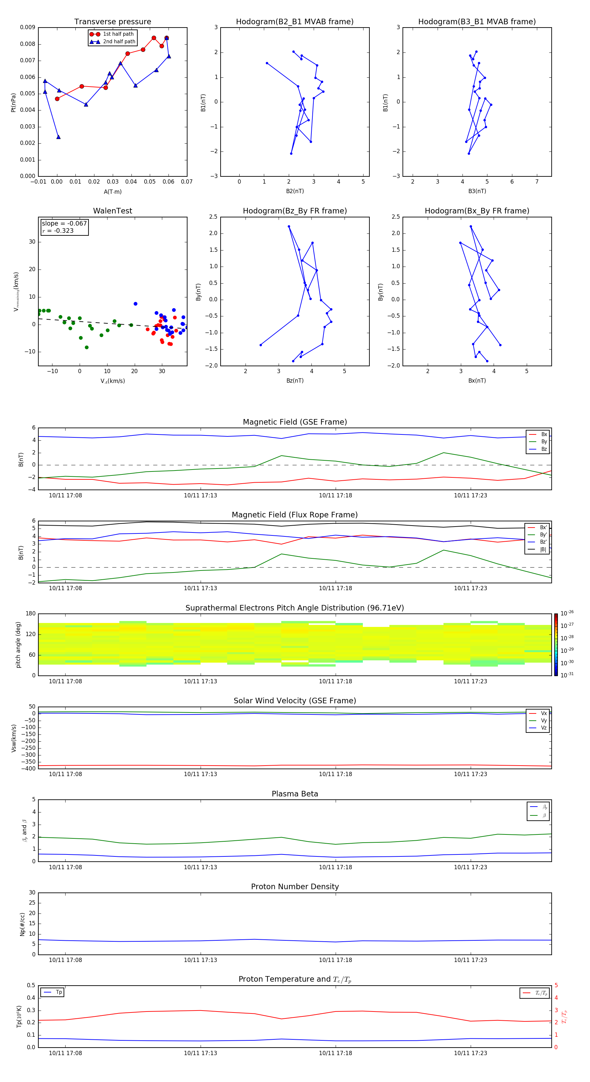Select the 'Hodogram(B3_B1 MVAB frame)' title
This screenshot has width=590, height=1082.
pyautogui.click(x=477, y=22)
